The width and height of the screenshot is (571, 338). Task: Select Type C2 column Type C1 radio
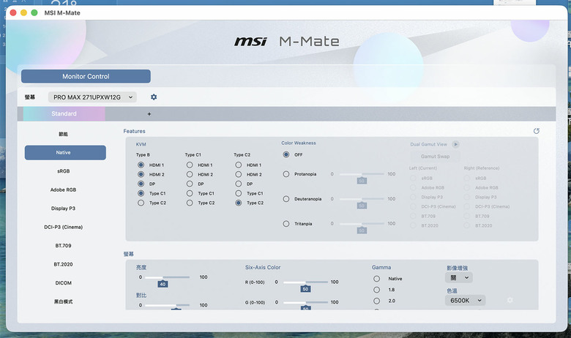(239, 193)
